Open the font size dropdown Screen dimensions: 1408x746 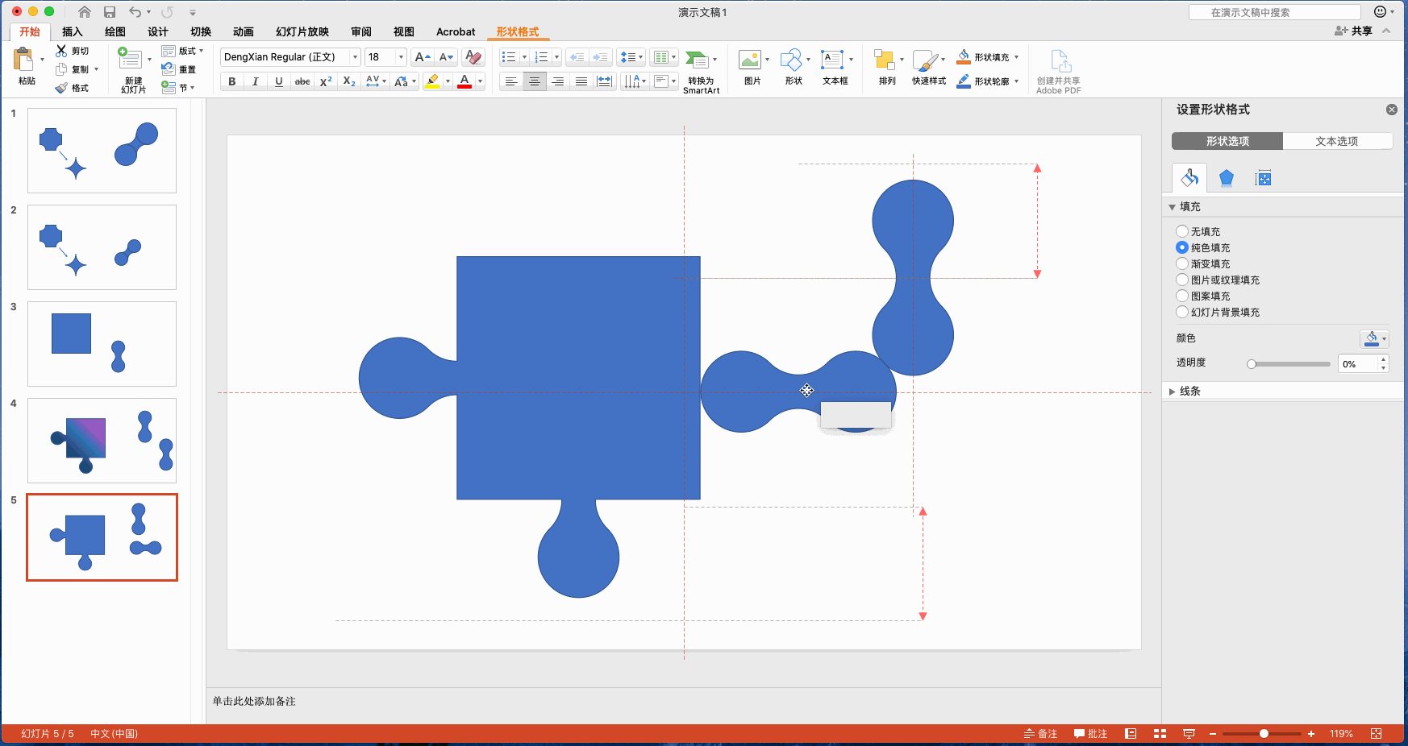pyautogui.click(x=401, y=57)
